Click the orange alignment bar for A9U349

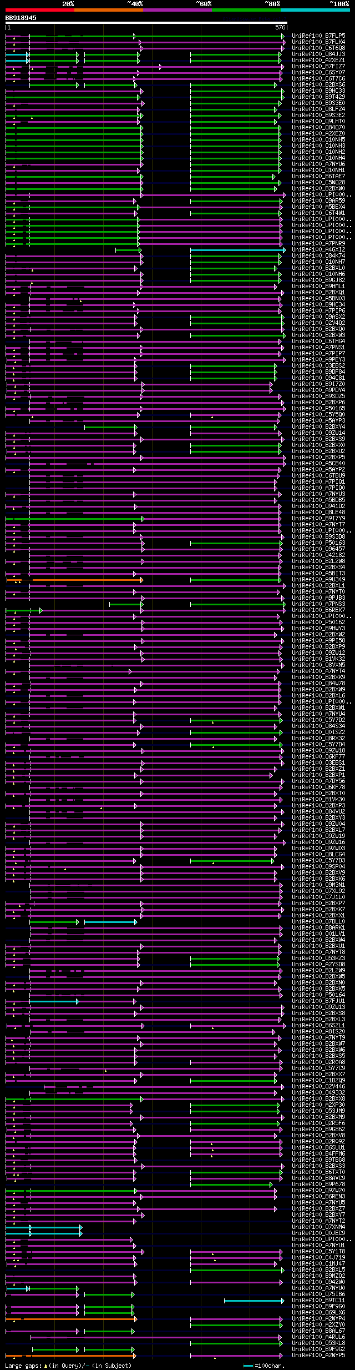click(74, 580)
